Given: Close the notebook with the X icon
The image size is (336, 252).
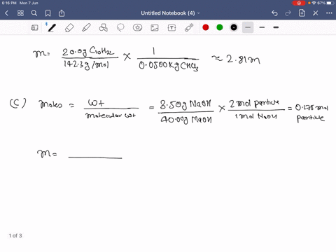Looking at the screenshot, I should (x=316, y=13).
